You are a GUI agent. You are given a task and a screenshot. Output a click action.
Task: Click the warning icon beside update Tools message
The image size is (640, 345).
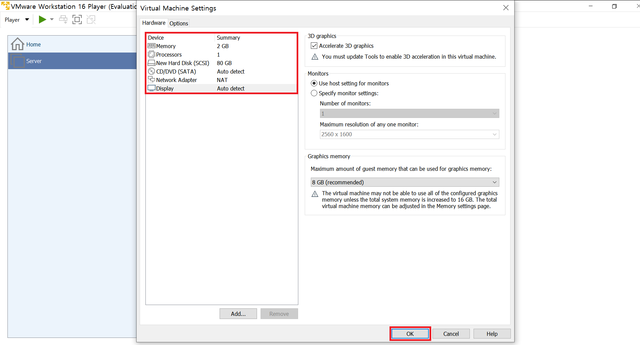click(x=315, y=57)
